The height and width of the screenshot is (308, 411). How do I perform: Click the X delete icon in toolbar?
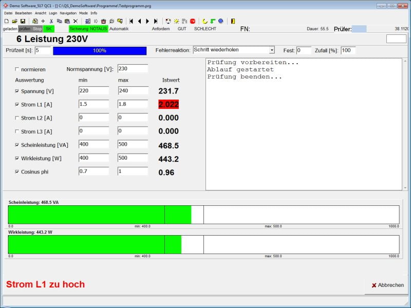tap(76, 21)
